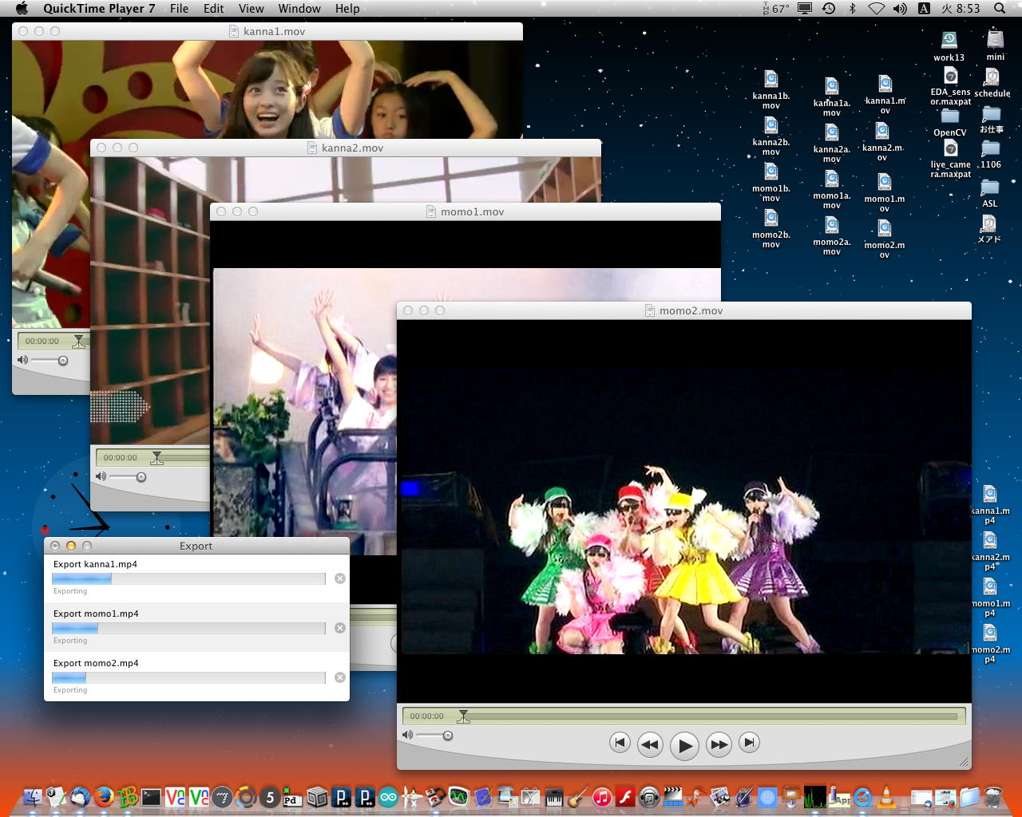Screen dimensions: 1022x817
Task: Click the fast forward button in momo2.mov
Action: (x=719, y=744)
